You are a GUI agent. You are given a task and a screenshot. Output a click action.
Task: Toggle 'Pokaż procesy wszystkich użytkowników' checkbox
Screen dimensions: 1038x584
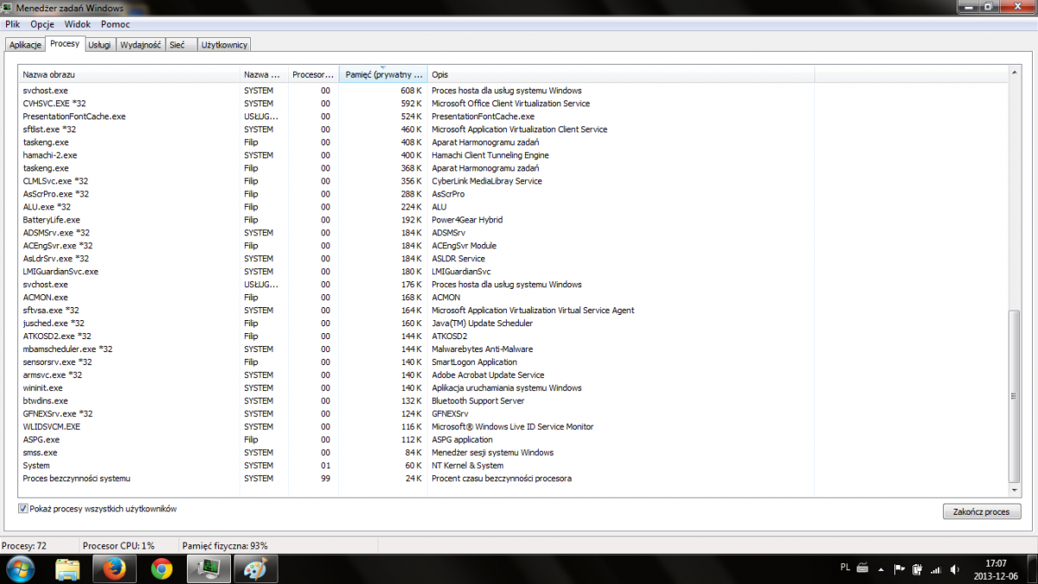click(23, 509)
